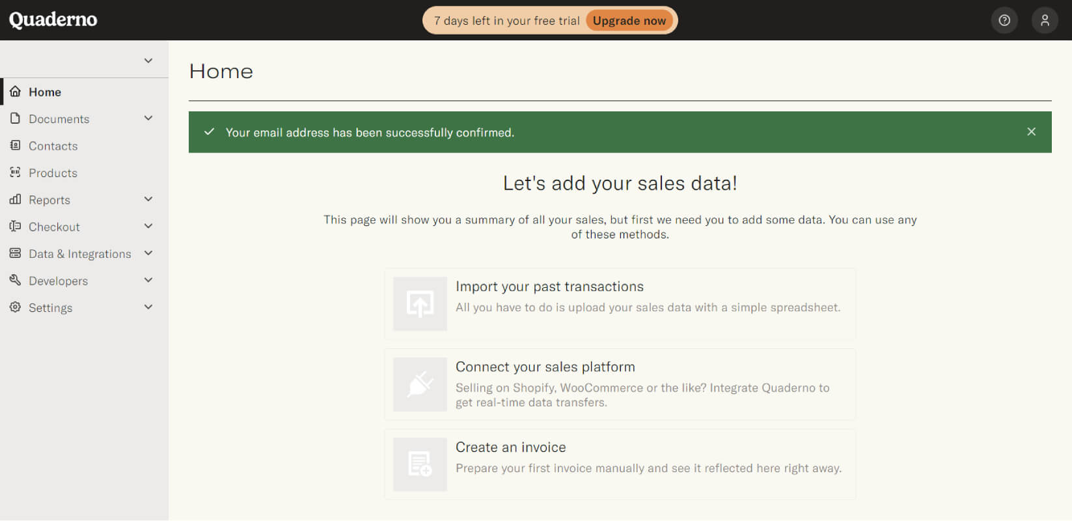Click the checkmark icon in confirmation banner
The width and height of the screenshot is (1072, 521).
point(209,132)
